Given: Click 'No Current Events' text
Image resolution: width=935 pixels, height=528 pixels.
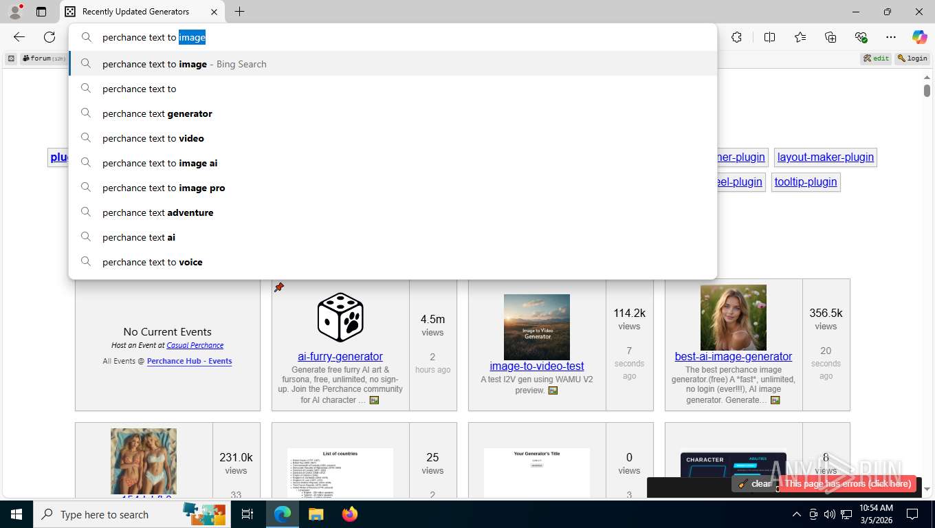Looking at the screenshot, I should coord(168,331).
